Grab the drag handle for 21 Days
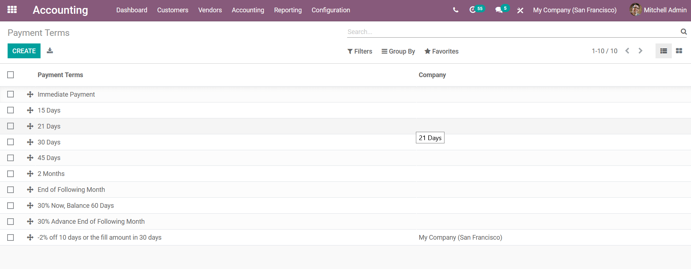 coord(30,126)
